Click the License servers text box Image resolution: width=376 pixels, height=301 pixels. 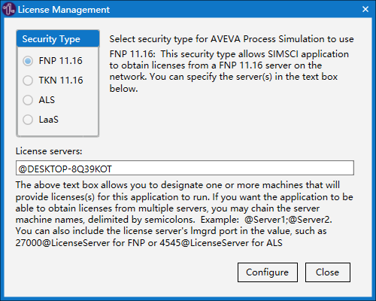coord(185,168)
